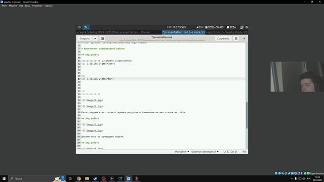Open Google Chrome from the taskbar
The height and width of the screenshot is (182, 324).
79,178
